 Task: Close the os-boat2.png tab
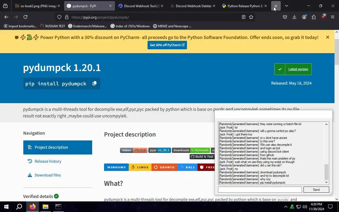point(59,6)
